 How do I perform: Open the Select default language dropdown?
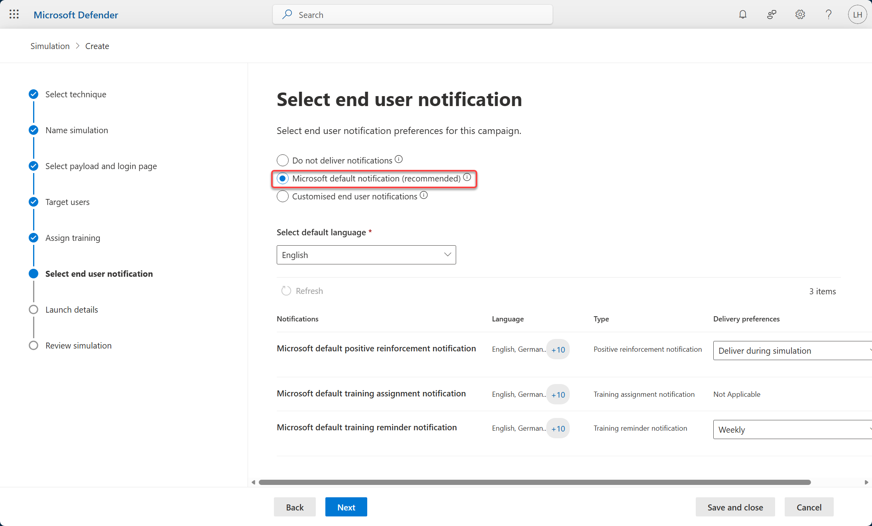coord(366,255)
